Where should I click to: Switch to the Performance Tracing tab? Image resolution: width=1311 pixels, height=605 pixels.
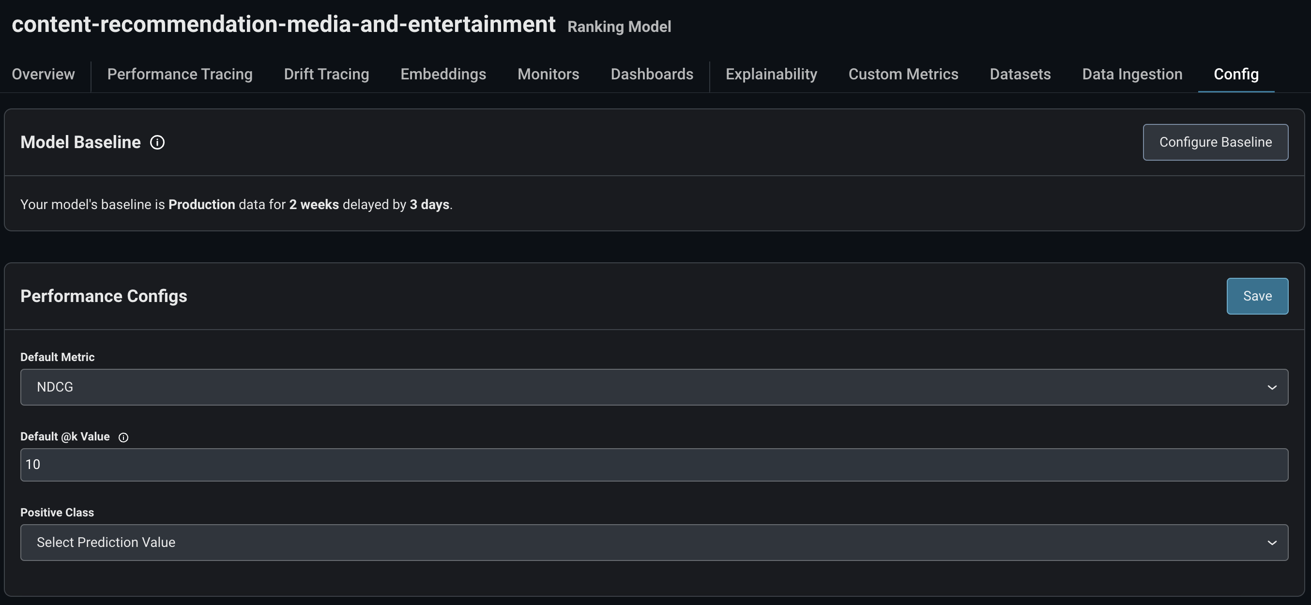180,74
